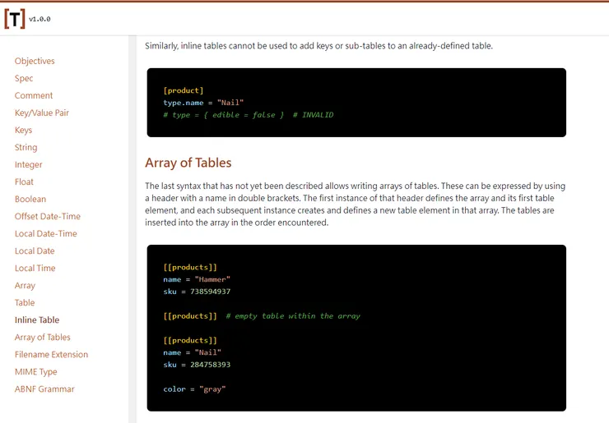Go to the Integer section
The width and height of the screenshot is (609, 423).
click(29, 164)
